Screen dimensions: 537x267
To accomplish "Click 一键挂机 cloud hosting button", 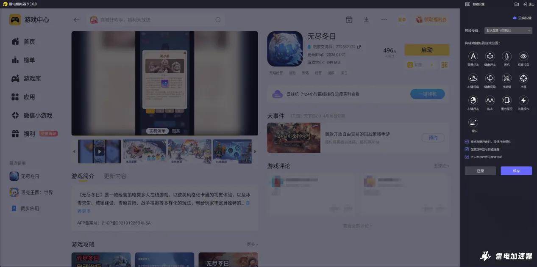I will 427,94.
